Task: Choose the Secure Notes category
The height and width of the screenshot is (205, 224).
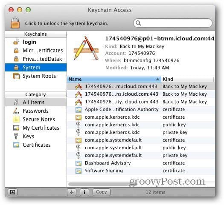Action: 36,119
